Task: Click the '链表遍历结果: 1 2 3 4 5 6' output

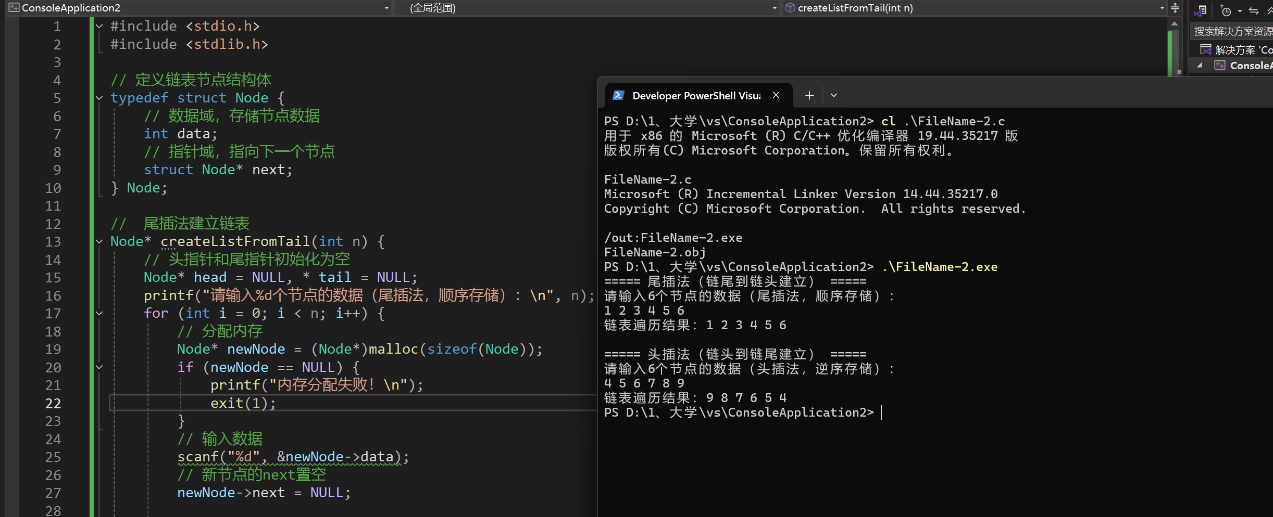Action: pyautogui.click(x=695, y=325)
